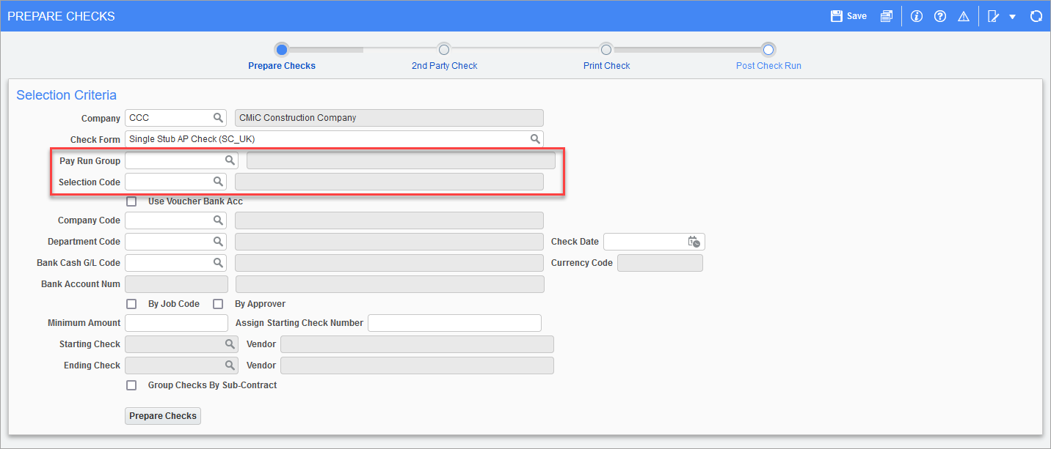
Task: Click inside the Minimum Amount field
Action: pyautogui.click(x=176, y=322)
